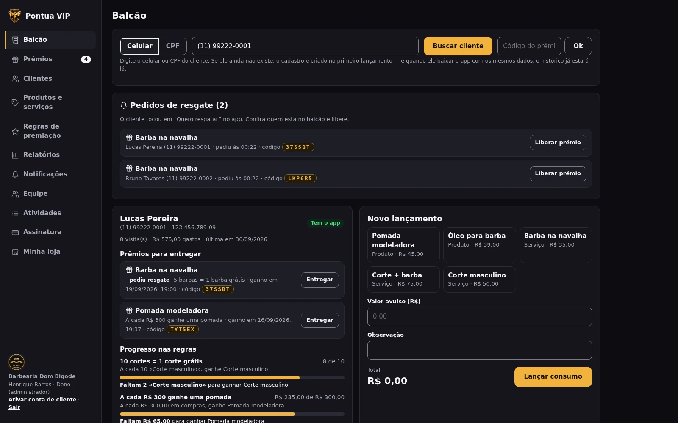
Task: Open Prêmios in the sidebar
Action: 51,59
